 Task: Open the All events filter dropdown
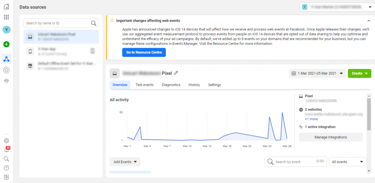point(348,162)
